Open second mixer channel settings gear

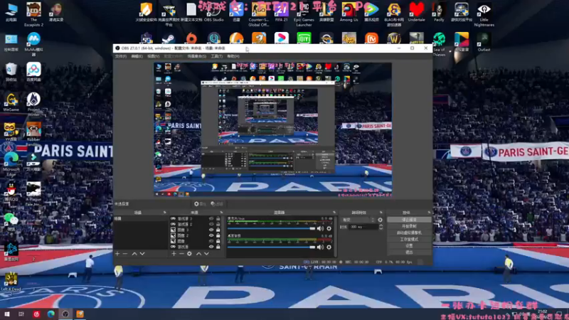pos(329,247)
